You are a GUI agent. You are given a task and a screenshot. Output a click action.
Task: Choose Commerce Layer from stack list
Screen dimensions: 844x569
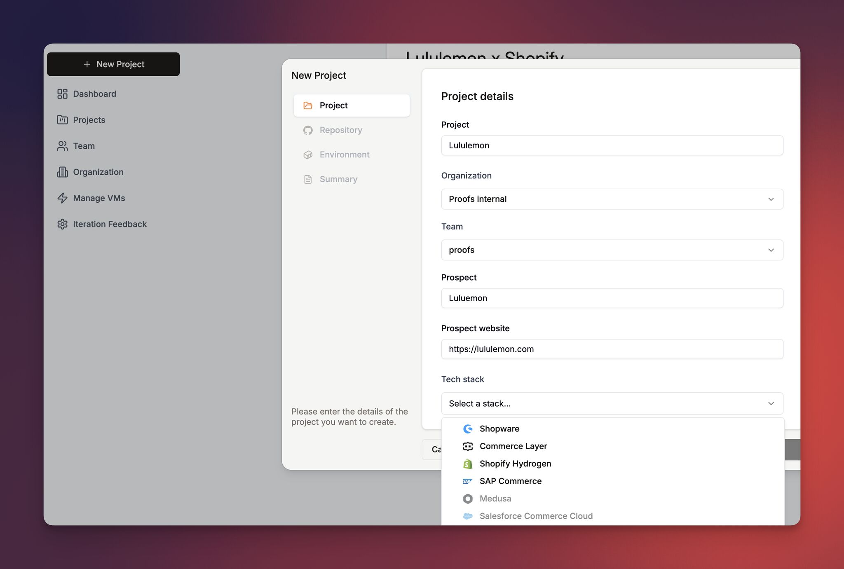[513, 446]
